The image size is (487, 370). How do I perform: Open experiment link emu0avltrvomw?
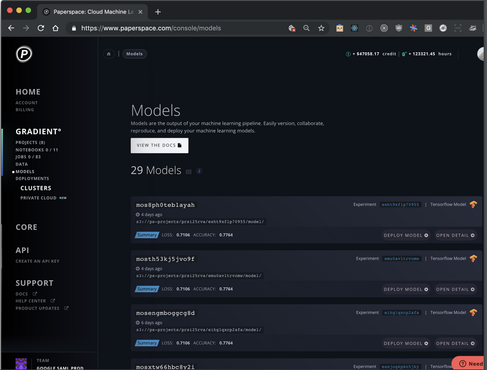tap(402, 259)
